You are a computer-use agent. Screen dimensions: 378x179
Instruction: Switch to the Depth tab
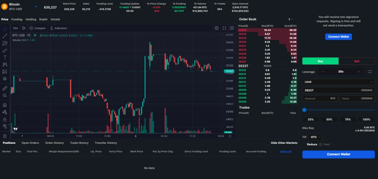coord(43,19)
